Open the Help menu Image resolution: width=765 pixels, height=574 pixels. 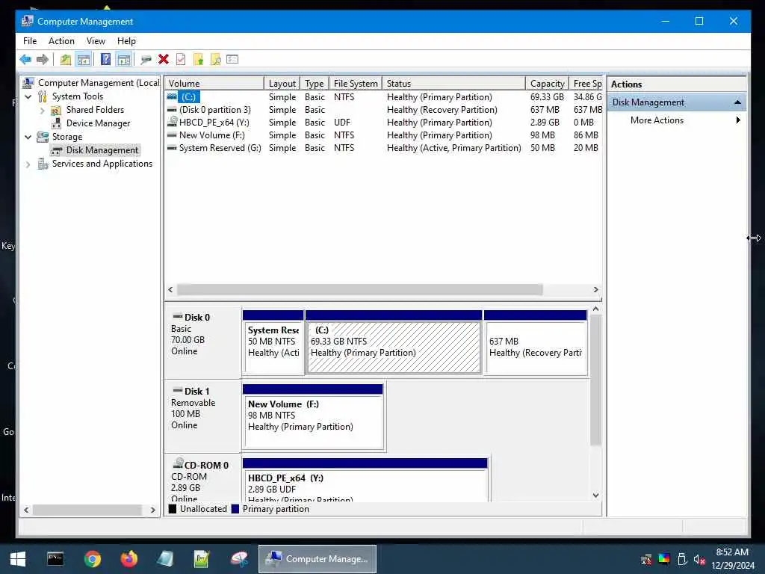point(126,41)
